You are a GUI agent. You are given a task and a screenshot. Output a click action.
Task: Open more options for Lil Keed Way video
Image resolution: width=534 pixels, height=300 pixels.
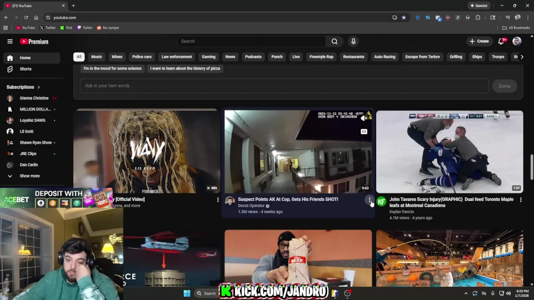click(218, 200)
